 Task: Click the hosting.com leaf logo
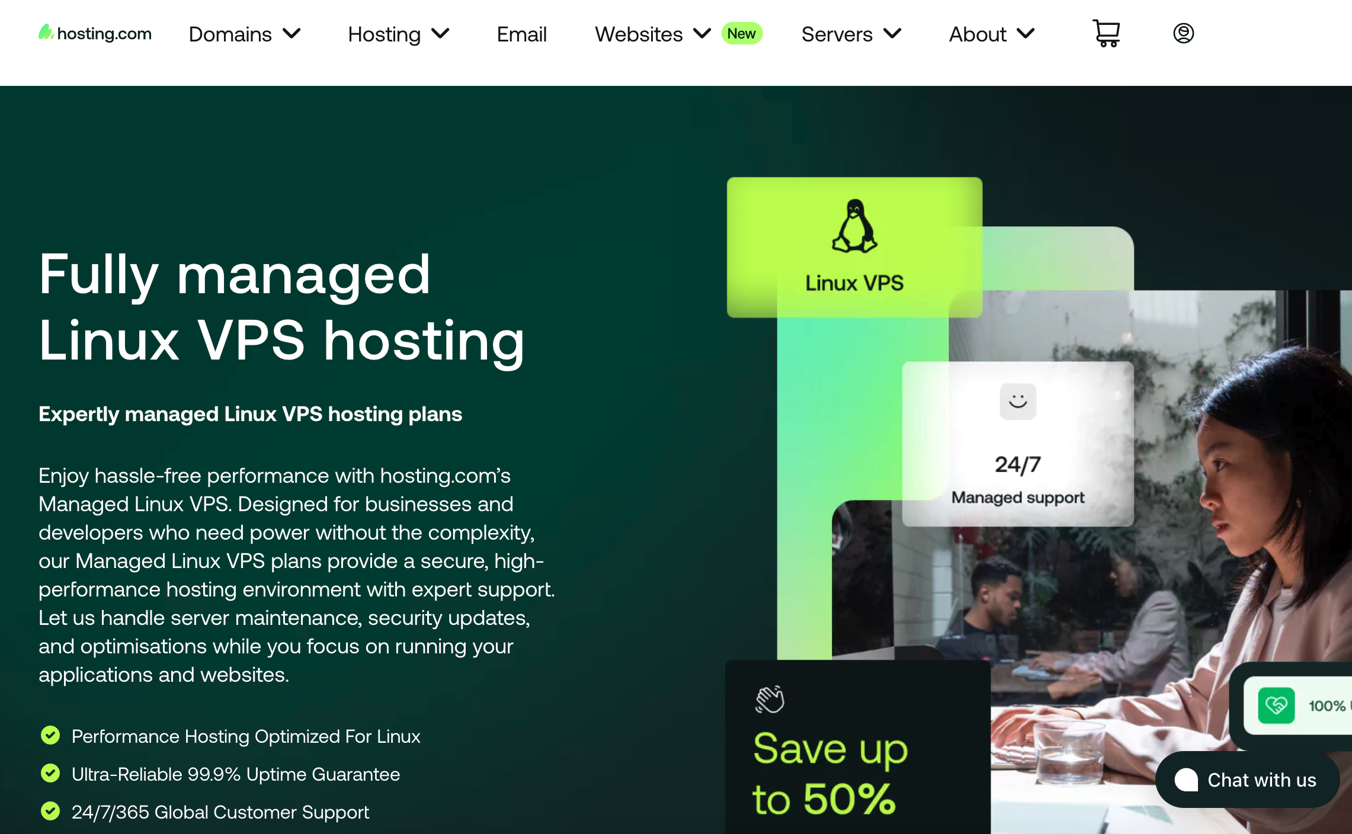46,32
